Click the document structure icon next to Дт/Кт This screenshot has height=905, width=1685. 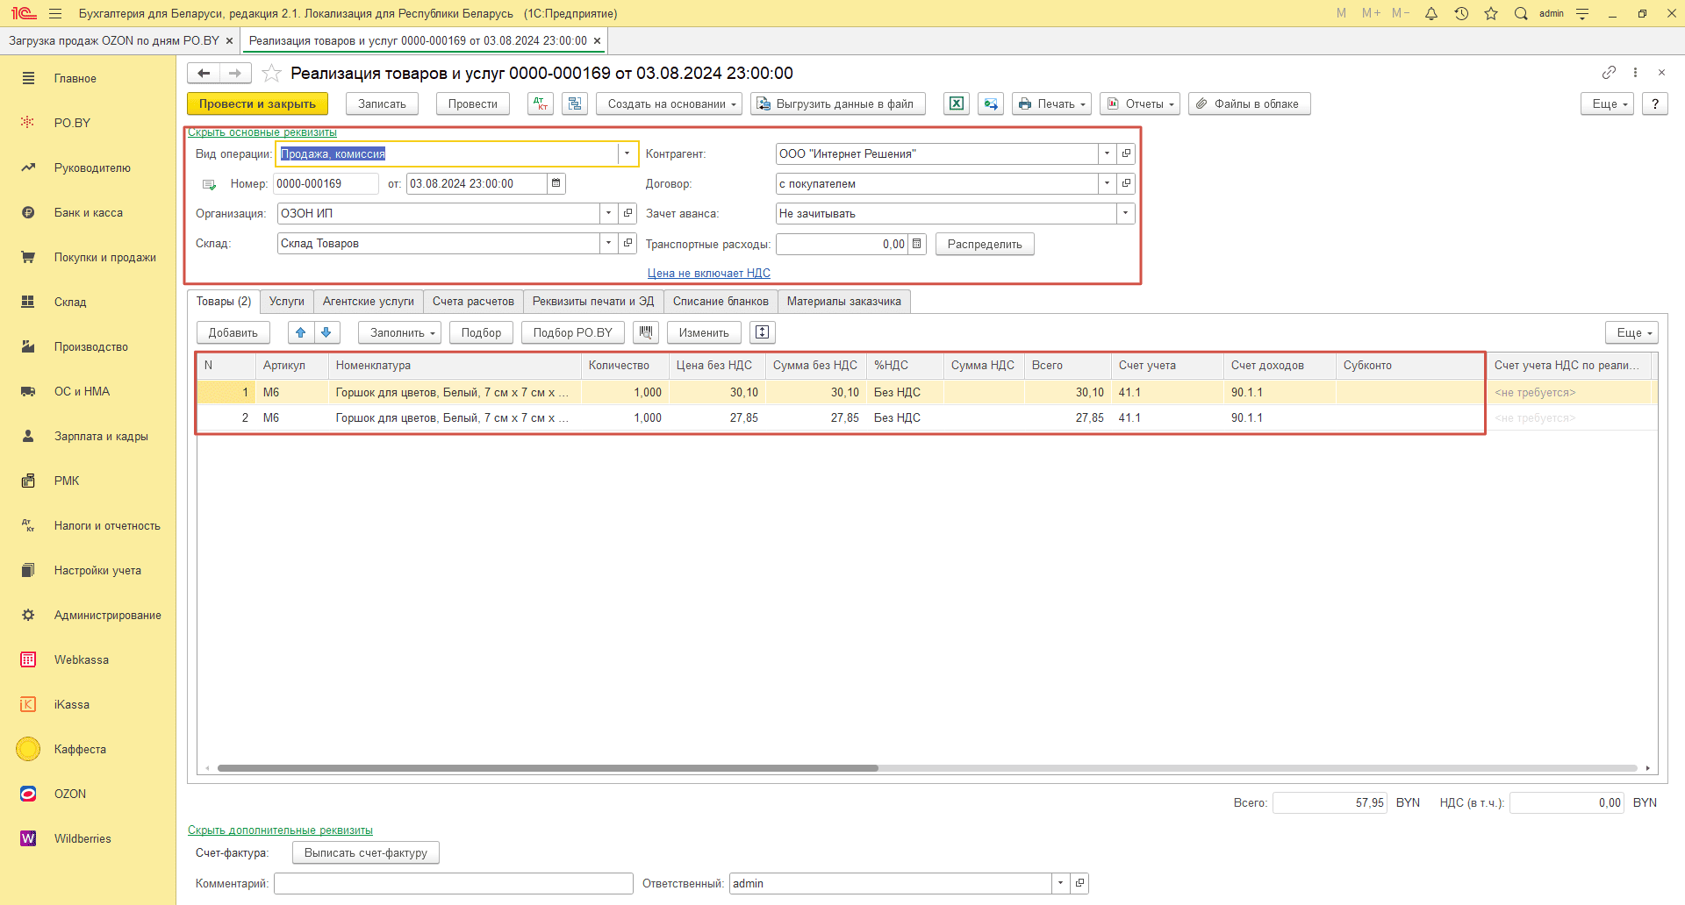575,103
